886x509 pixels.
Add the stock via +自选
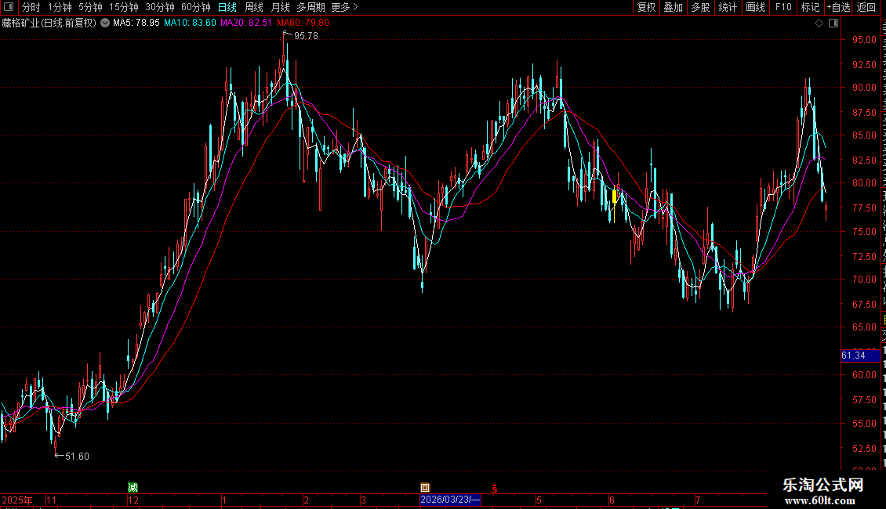point(838,7)
